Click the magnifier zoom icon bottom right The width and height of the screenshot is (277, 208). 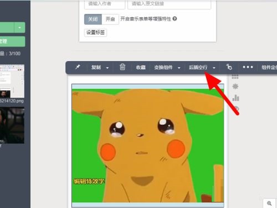click(269, 204)
